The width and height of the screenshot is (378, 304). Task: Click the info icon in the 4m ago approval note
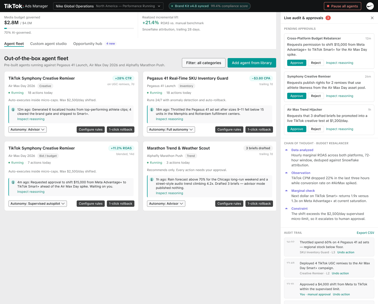pyautogui.click(x=13, y=182)
